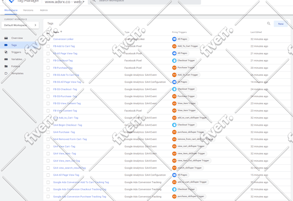Open the FB-All Page View-Tag link

[x=65, y=53]
